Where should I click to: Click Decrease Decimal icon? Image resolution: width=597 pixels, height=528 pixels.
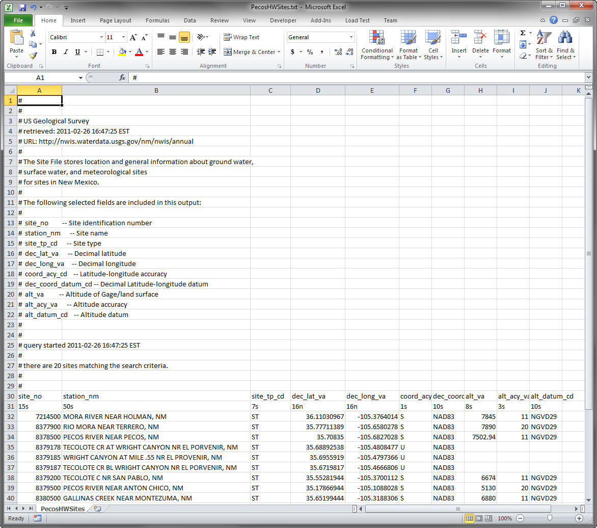pos(350,52)
